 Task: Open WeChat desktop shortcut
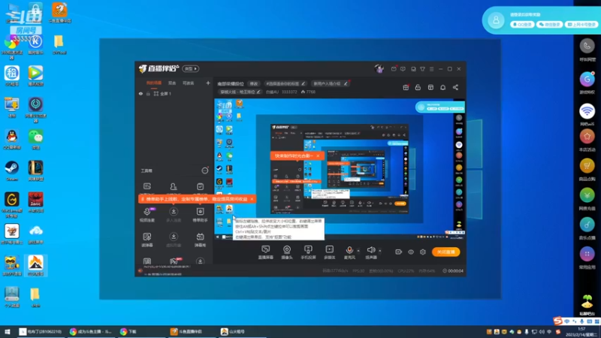click(x=35, y=139)
